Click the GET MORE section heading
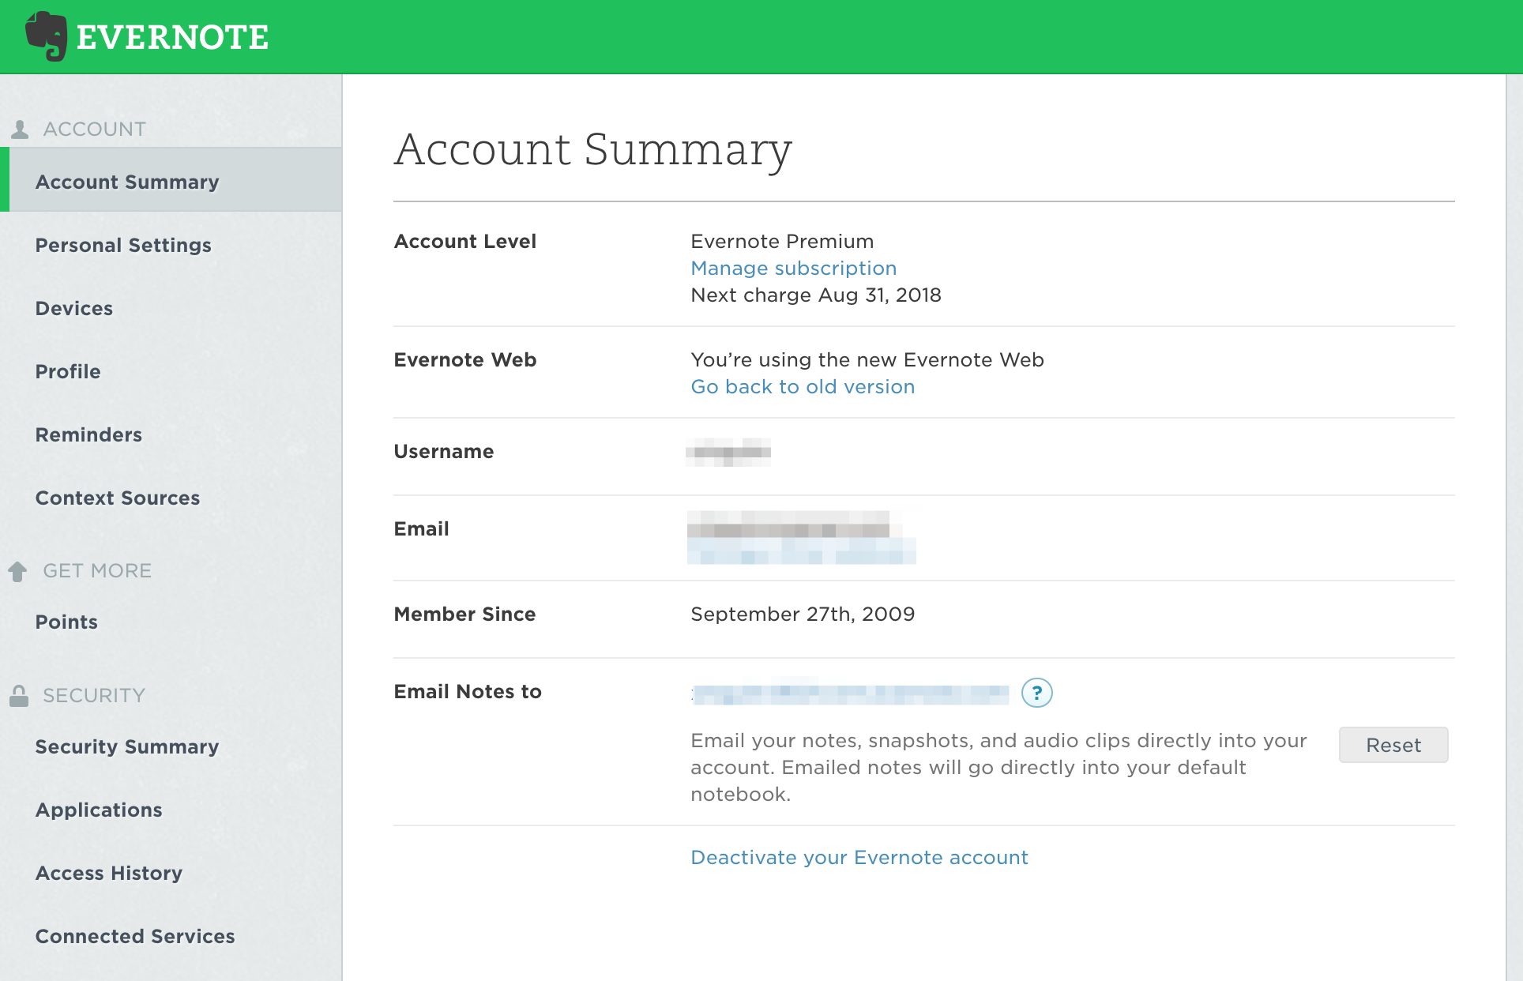1523x981 pixels. pos(97,571)
